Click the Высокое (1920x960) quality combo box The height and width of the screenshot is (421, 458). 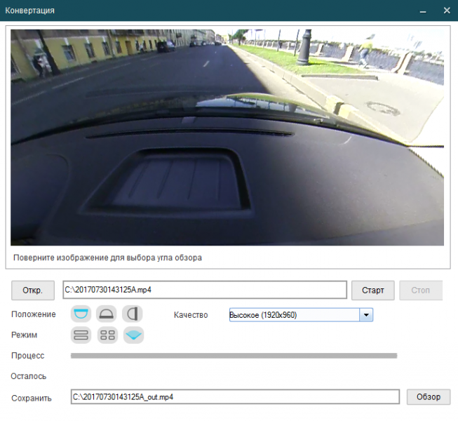(301, 315)
